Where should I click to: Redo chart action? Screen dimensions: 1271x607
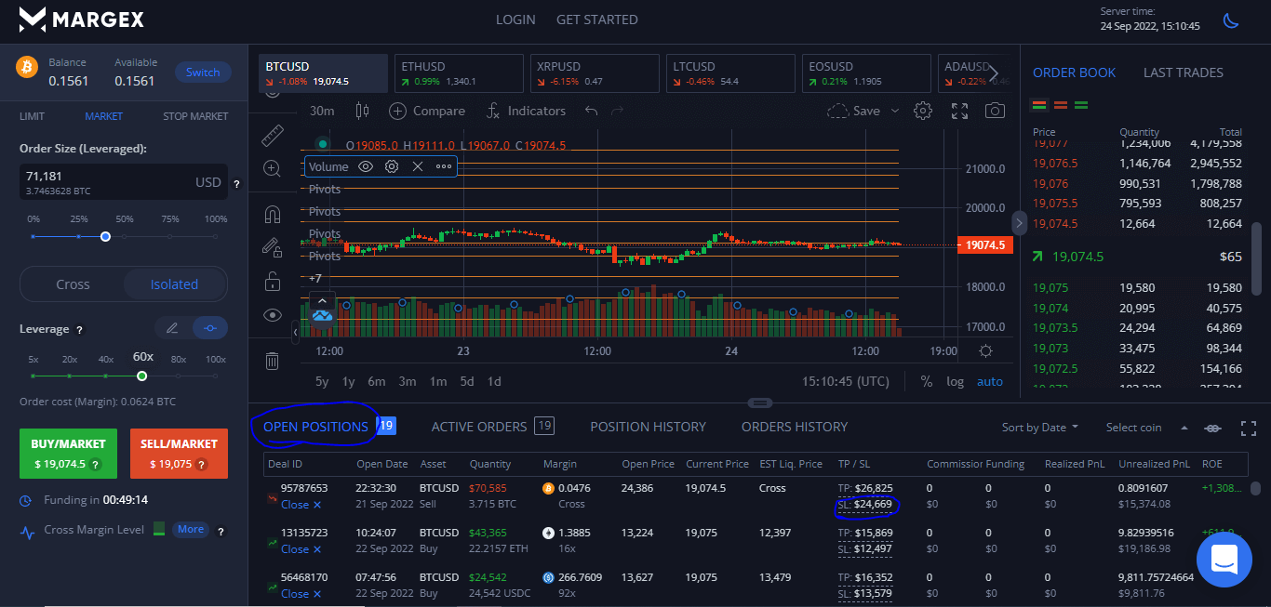coord(617,111)
